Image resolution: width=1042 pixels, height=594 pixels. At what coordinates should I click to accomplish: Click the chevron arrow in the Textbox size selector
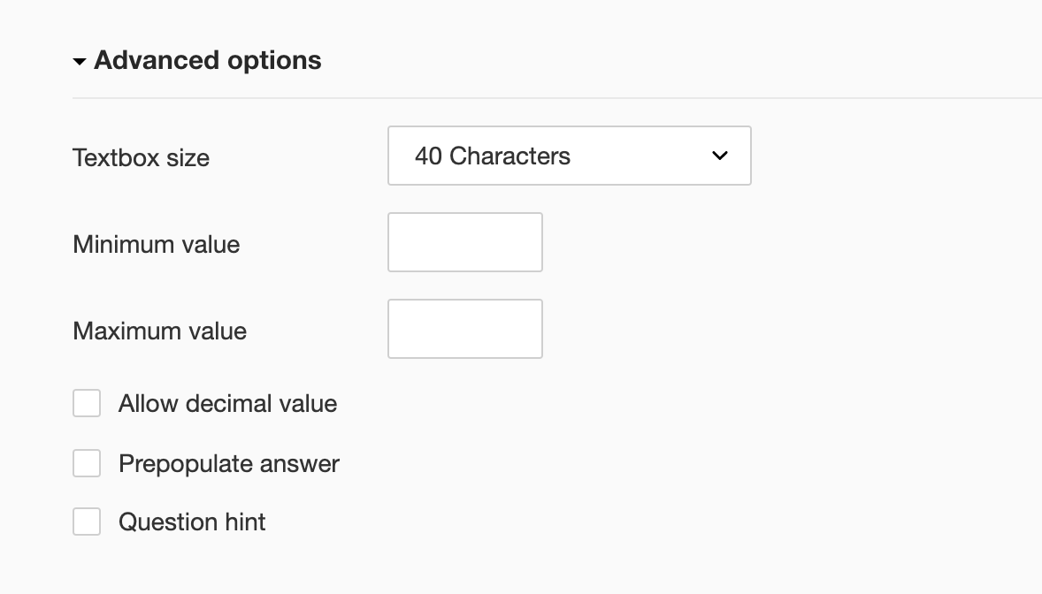point(720,156)
